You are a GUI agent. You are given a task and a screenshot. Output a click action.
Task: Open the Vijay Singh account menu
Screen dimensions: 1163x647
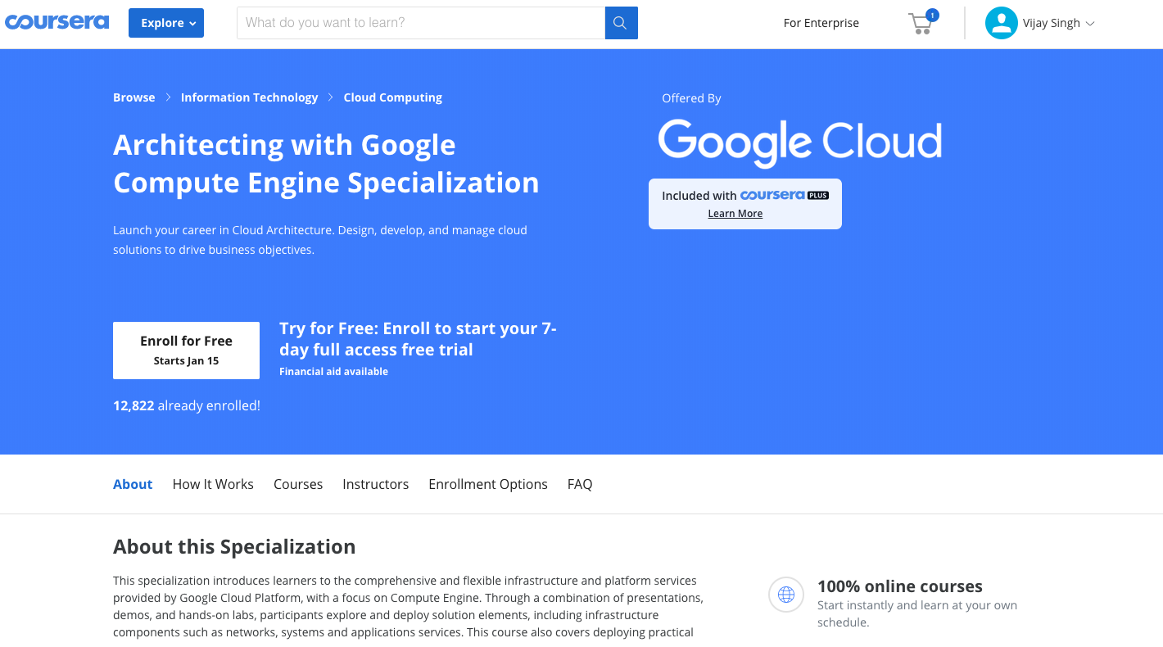coord(1058,23)
